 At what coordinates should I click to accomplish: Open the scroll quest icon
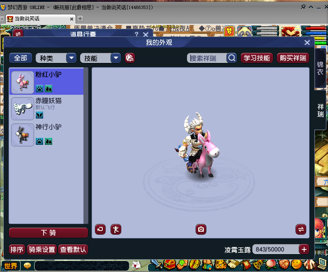[233, 265]
